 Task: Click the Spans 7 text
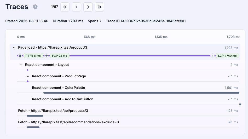pyautogui.click(x=95, y=21)
